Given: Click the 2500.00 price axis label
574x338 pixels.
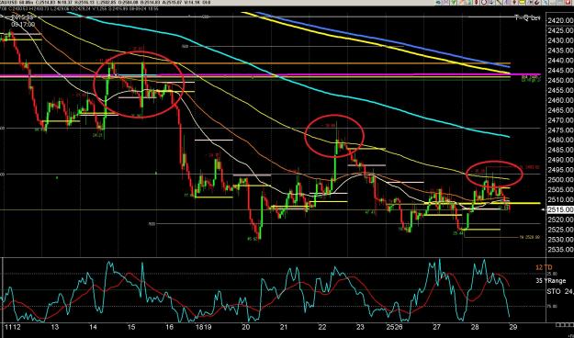Looking at the screenshot, I should [561, 180].
